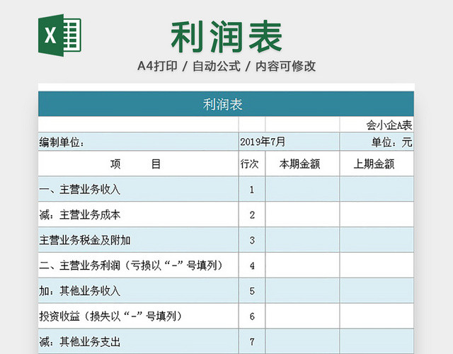Click the cell 投资收益(损失以“-”号填列)
The width and height of the screenshot is (453, 354).
click(138, 316)
